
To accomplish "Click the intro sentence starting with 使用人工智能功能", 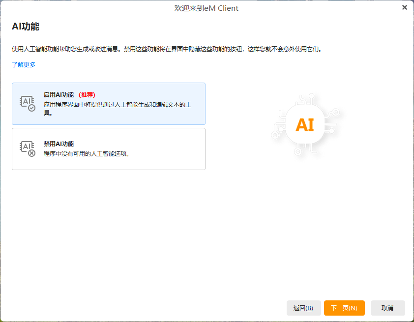I will tap(167, 49).
